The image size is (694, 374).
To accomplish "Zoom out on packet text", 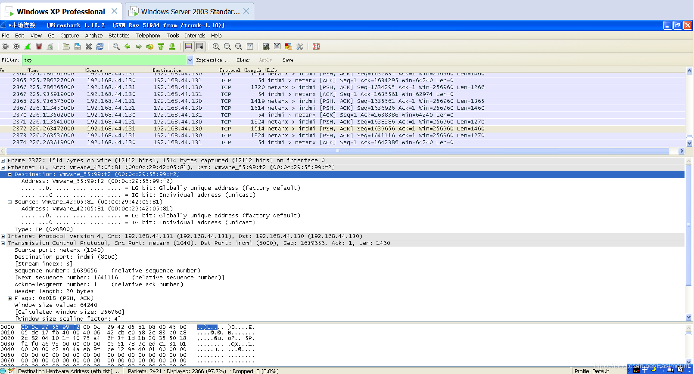I will 227,46.
